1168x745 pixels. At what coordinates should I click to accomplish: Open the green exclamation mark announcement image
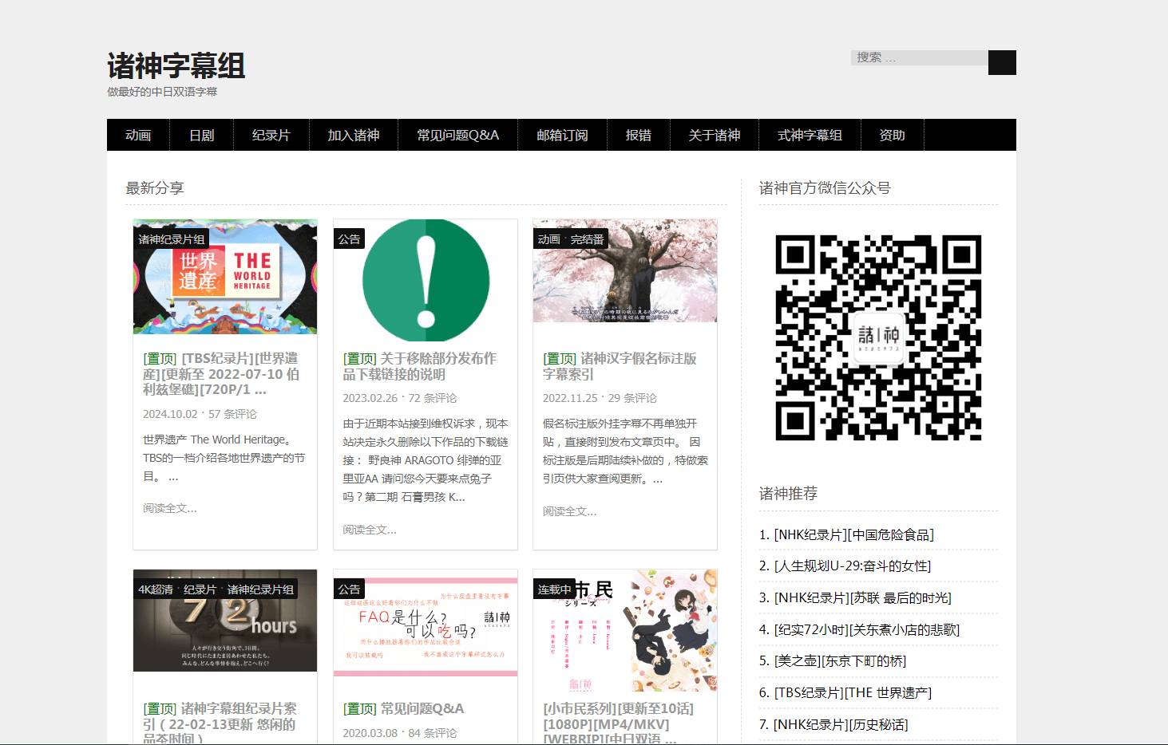click(x=426, y=280)
